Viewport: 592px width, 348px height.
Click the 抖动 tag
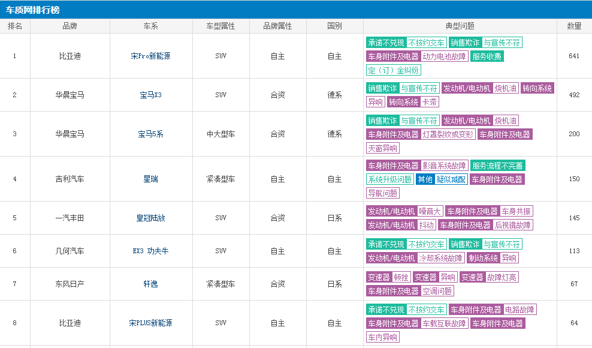click(x=426, y=225)
